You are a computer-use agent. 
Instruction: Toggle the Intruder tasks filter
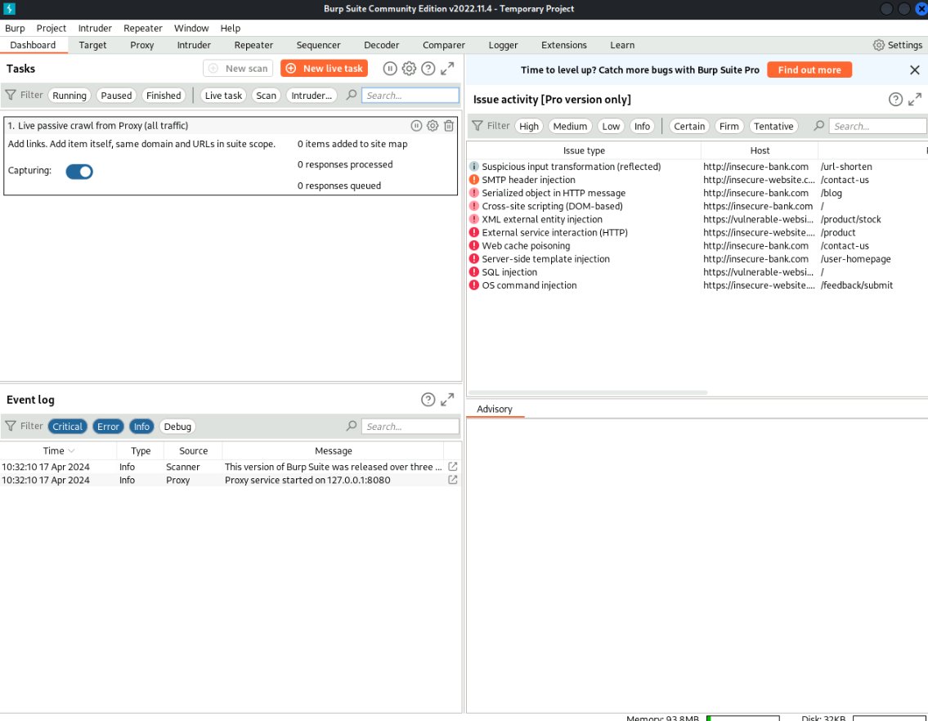(x=312, y=96)
